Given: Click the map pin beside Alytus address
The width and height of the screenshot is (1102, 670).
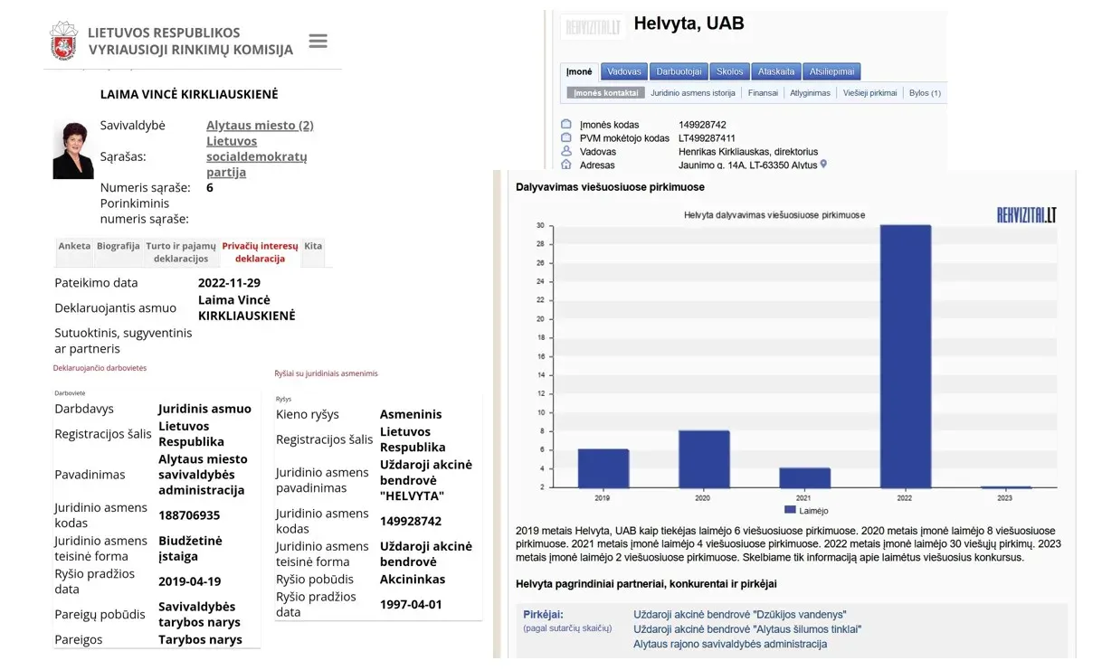Looking at the screenshot, I should (x=823, y=165).
